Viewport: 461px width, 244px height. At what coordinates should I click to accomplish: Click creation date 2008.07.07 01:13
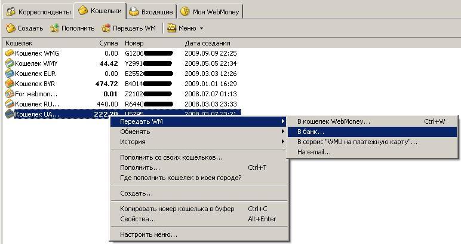[x=211, y=94]
